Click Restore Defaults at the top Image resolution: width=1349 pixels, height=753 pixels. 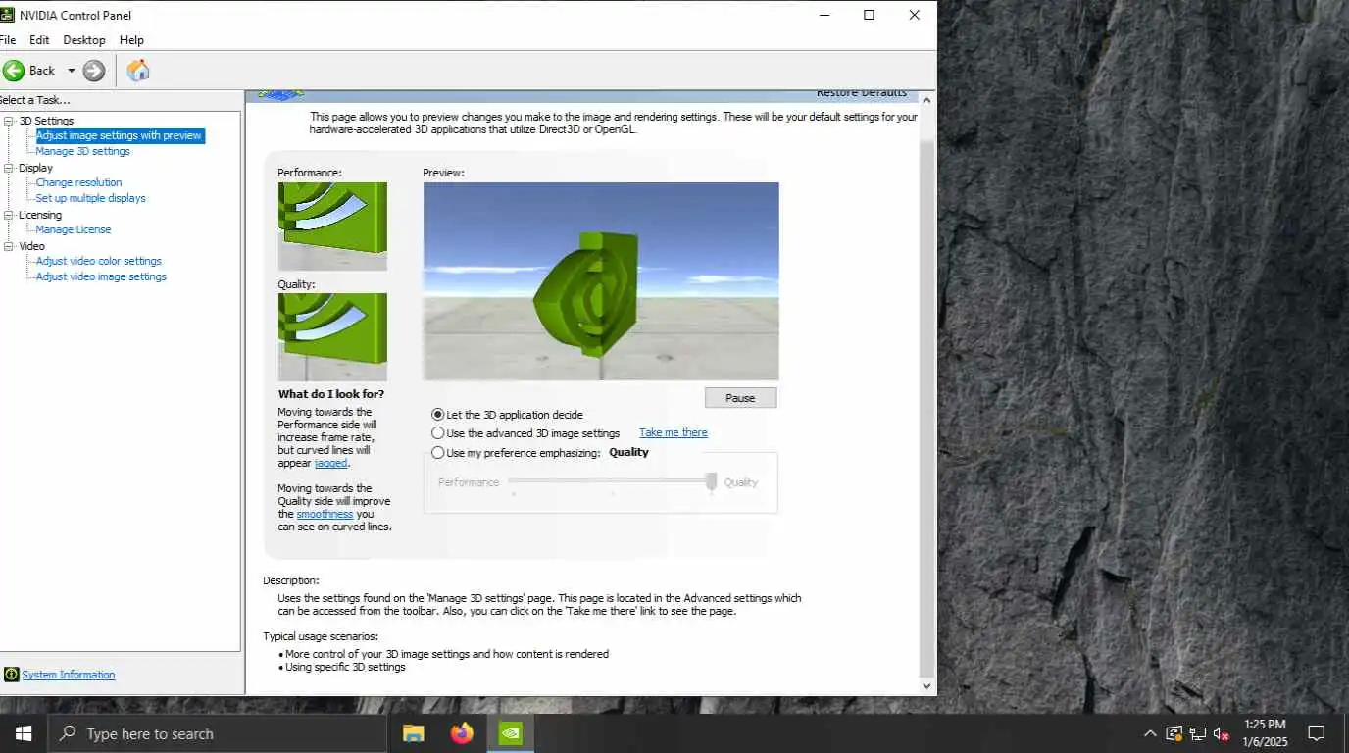pyautogui.click(x=862, y=93)
